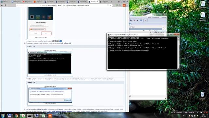Go to parent directory dots button

[x=165, y=27]
